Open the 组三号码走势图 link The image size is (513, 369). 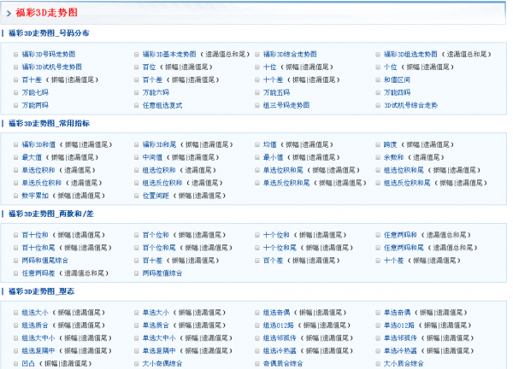(x=286, y=105)
